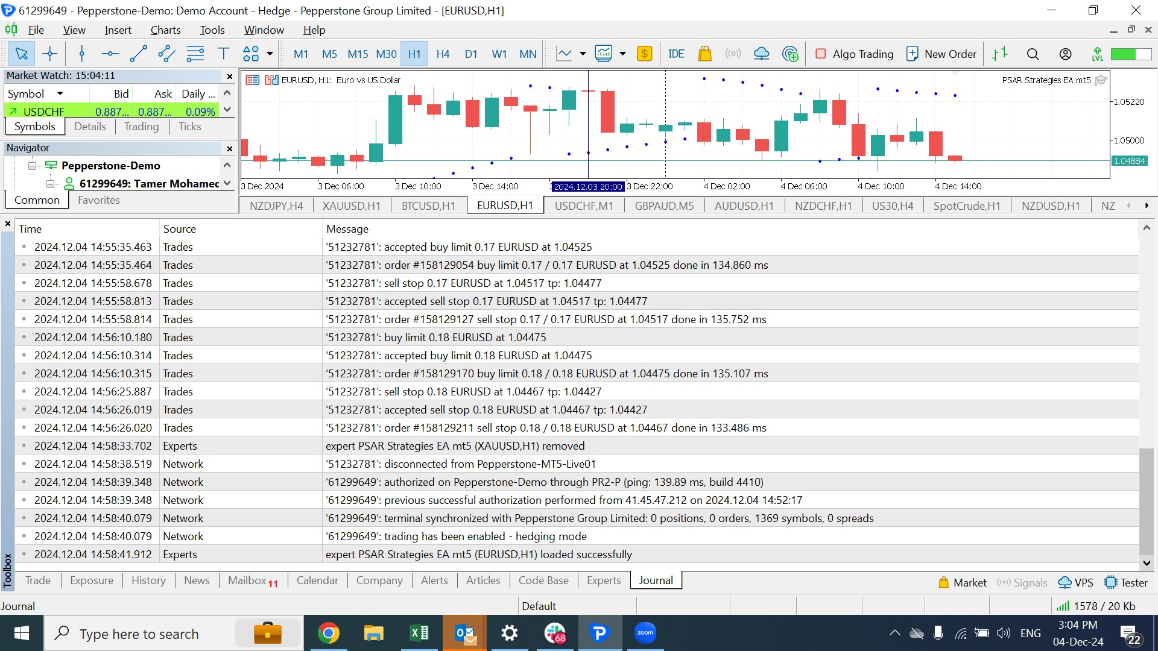The width and height of the screenshot is (1158, 651).
Task: Open the XAUUSD,H1 chart tab
Action: [351, 206]
